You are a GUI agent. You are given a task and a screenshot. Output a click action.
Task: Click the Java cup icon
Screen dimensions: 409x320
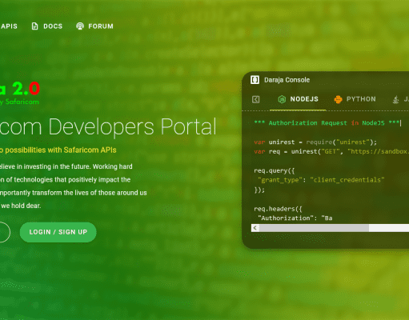point(396,99)
